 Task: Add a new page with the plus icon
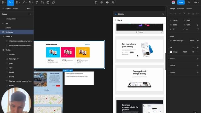pyautogui.click(x=30, y=14)
